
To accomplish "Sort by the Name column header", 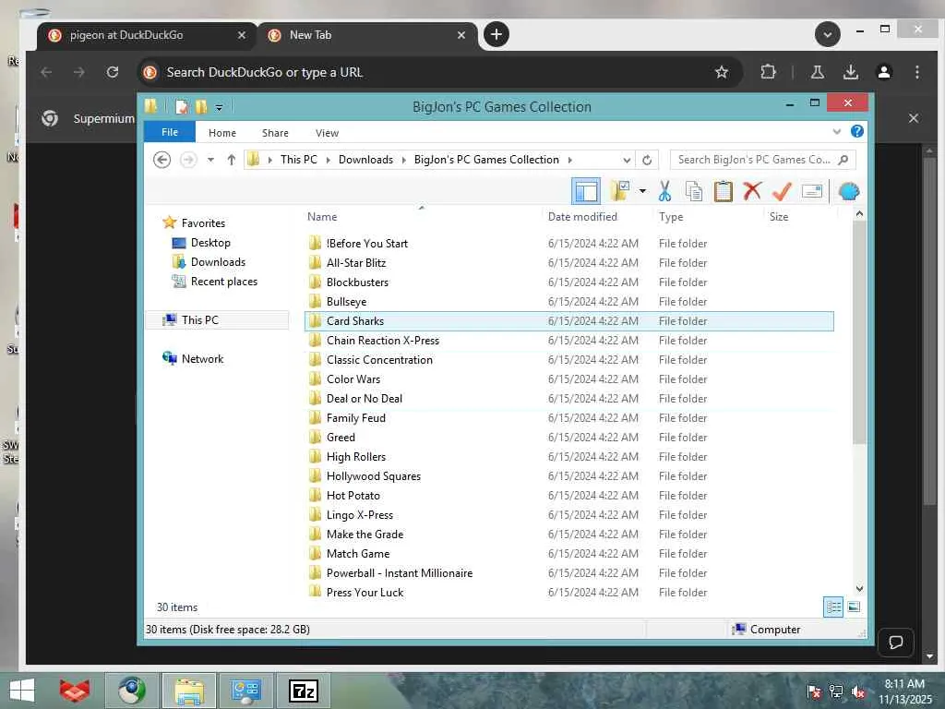I will click(322, 217).
